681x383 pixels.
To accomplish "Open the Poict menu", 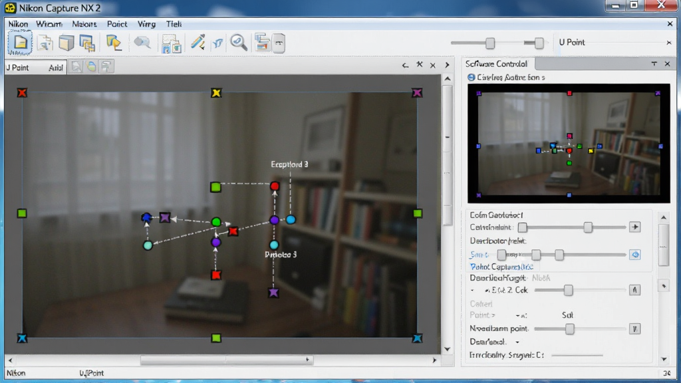I will 117,24.
